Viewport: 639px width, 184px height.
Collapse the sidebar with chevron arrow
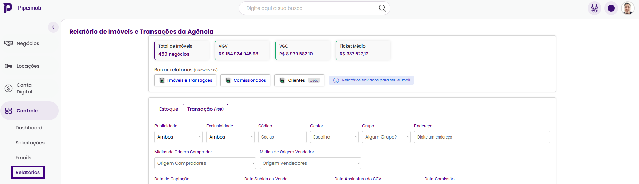pyautogui.click(x=53, y=27)
